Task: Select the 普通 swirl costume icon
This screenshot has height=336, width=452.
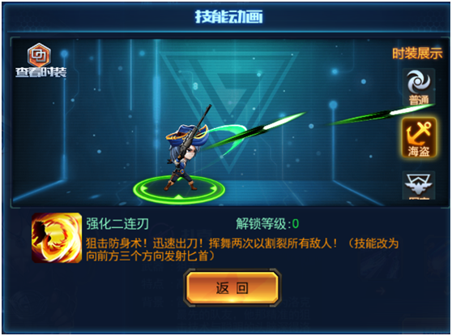Action: pos(419,87)
